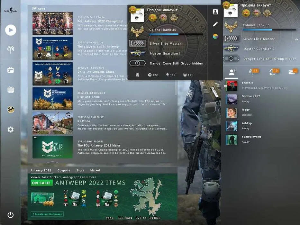Click the Riptide map screenshot thumbnail
Viewport: 300px width, 225px height.
(x=53, y=123)
